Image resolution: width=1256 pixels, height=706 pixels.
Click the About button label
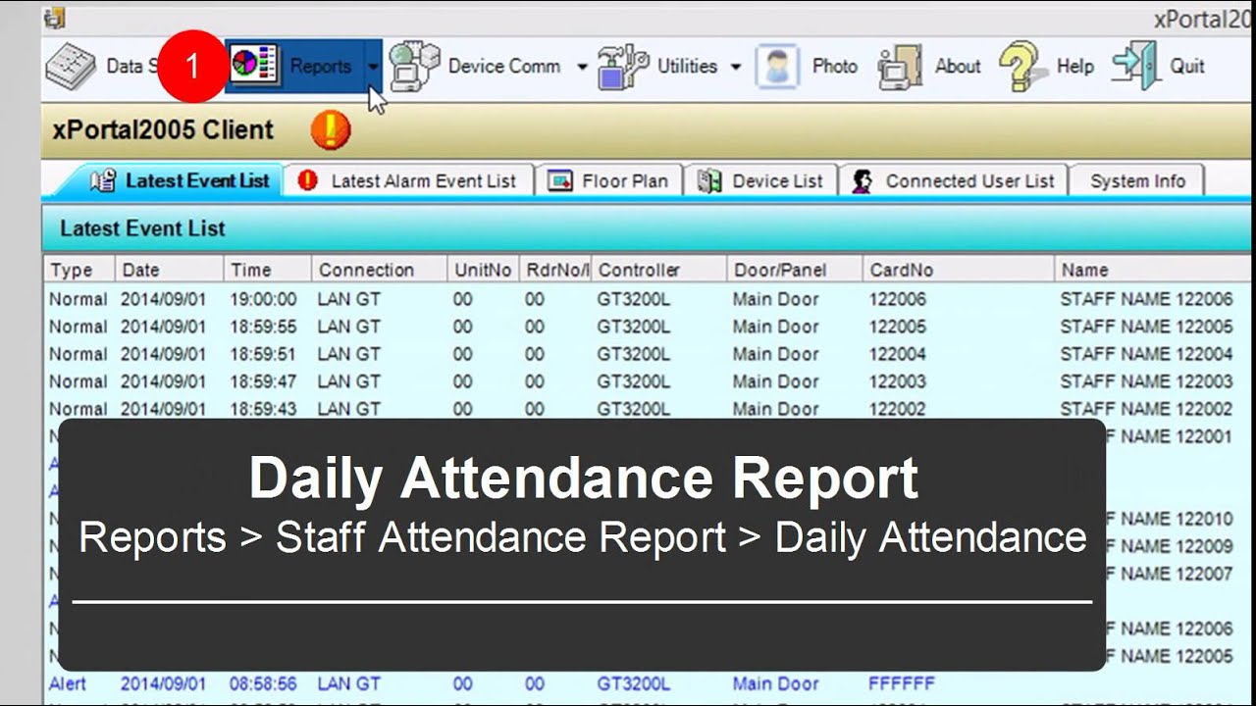[x=958, y=67]
